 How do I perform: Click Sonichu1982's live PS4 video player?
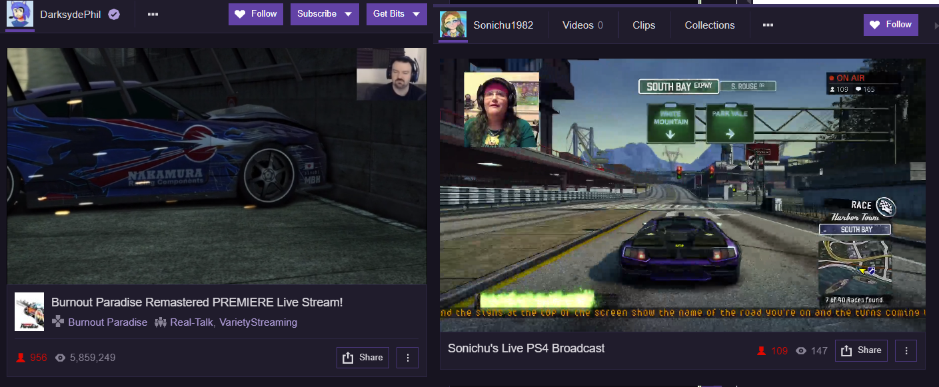coord(682,195)
